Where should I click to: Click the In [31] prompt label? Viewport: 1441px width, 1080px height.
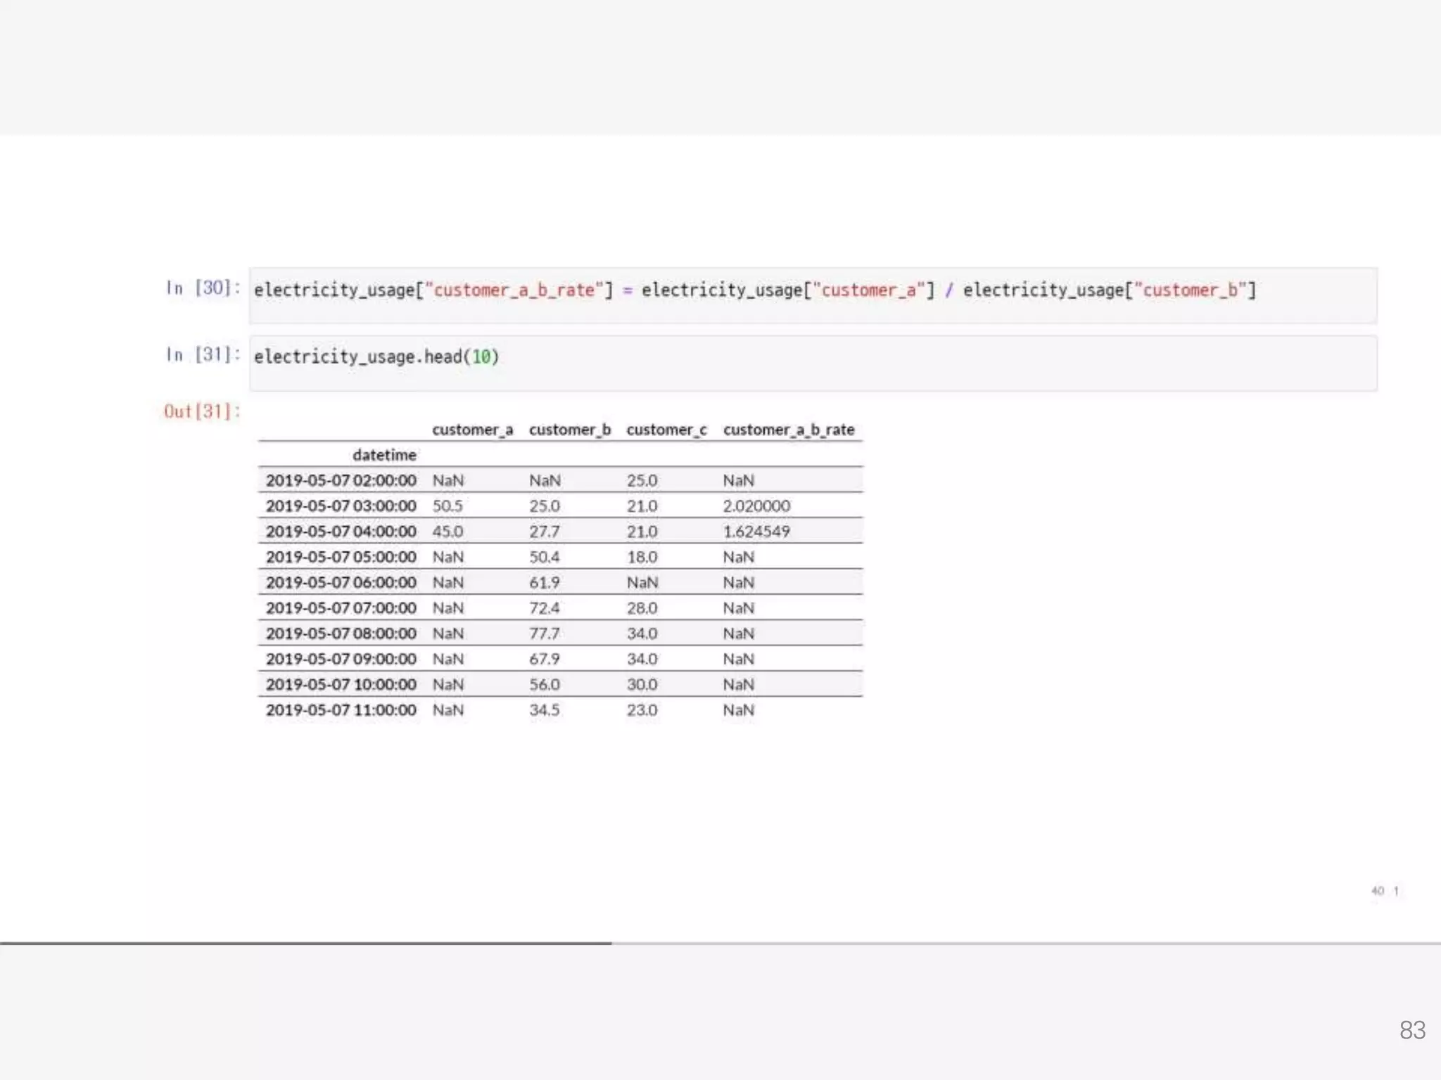point(203,355)
